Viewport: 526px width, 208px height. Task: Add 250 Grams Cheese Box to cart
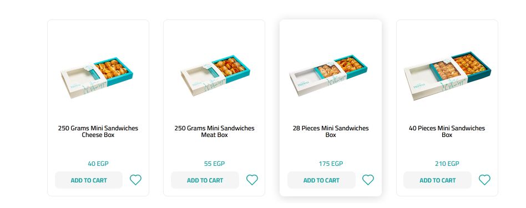pos(89,180)
